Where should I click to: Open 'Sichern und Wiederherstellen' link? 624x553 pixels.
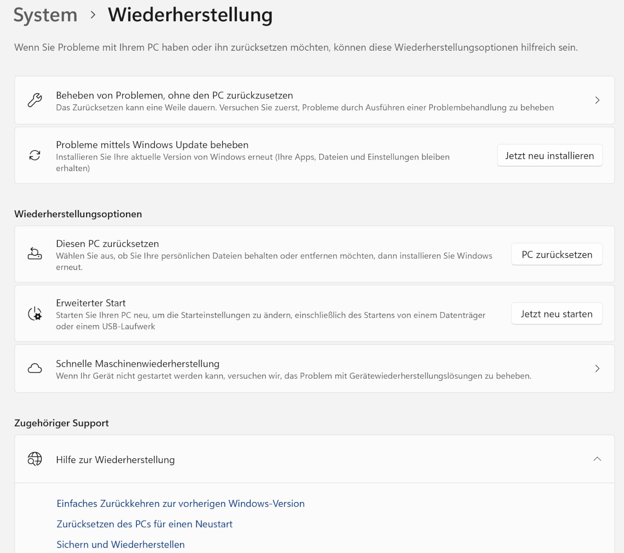[121, 544]
